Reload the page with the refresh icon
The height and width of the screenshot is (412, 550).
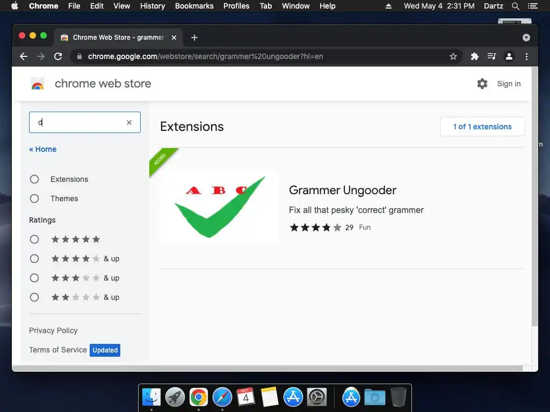click(x=58, y=56)
